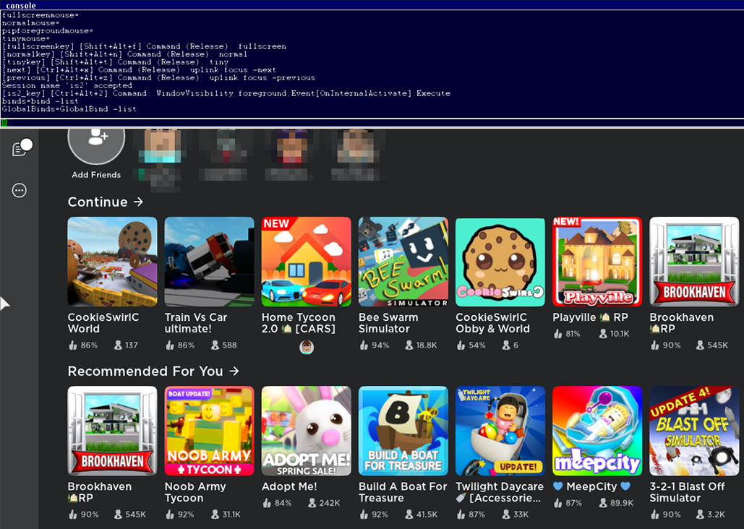
Task: Click the first friend avatar beside Add Friends
Action: pyautogui.click(x=162, y=147)
